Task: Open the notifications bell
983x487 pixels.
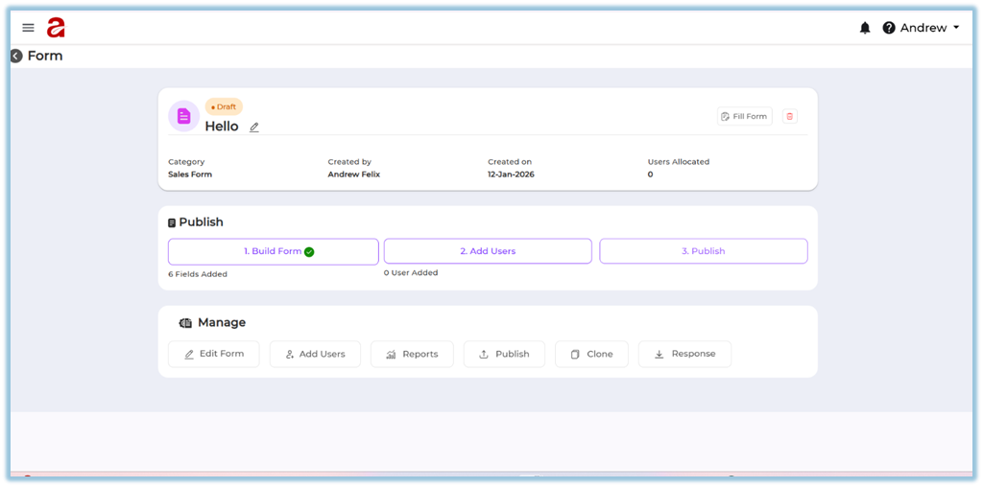Action: pos(865,28)
